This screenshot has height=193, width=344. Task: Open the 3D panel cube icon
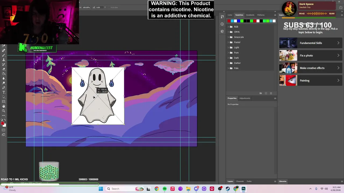222,31
